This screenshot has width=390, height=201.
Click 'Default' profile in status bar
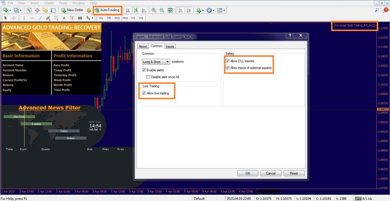199,199
